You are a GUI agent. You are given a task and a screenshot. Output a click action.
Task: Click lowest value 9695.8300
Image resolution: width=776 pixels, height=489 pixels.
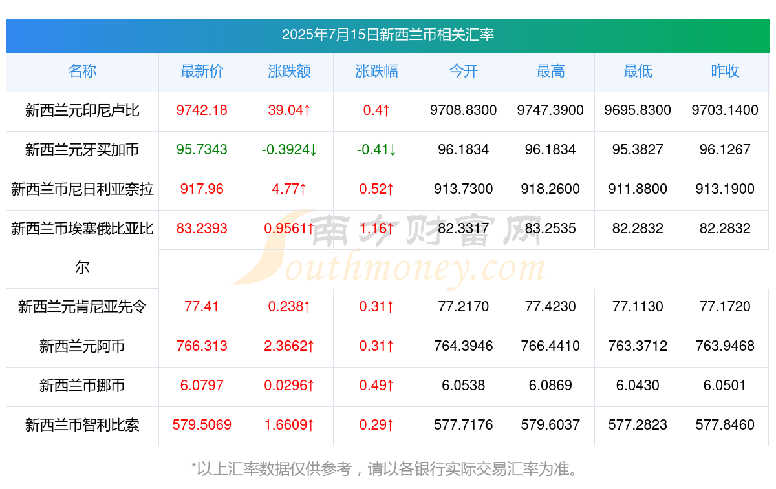click(x=638, y=110)
